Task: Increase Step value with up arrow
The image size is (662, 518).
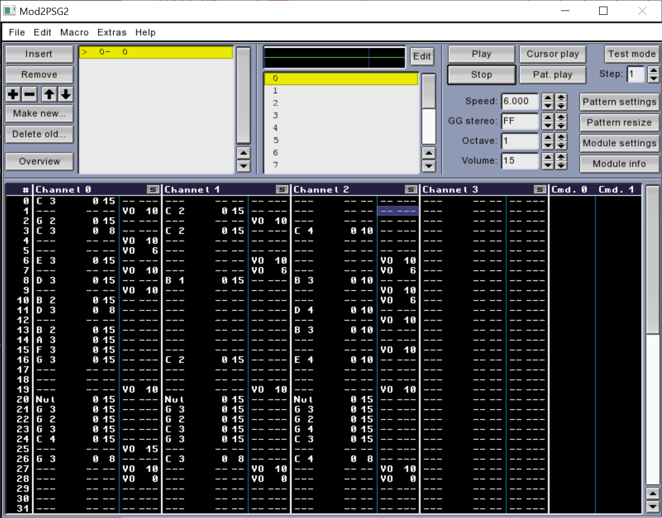Action: coord(653,70)
